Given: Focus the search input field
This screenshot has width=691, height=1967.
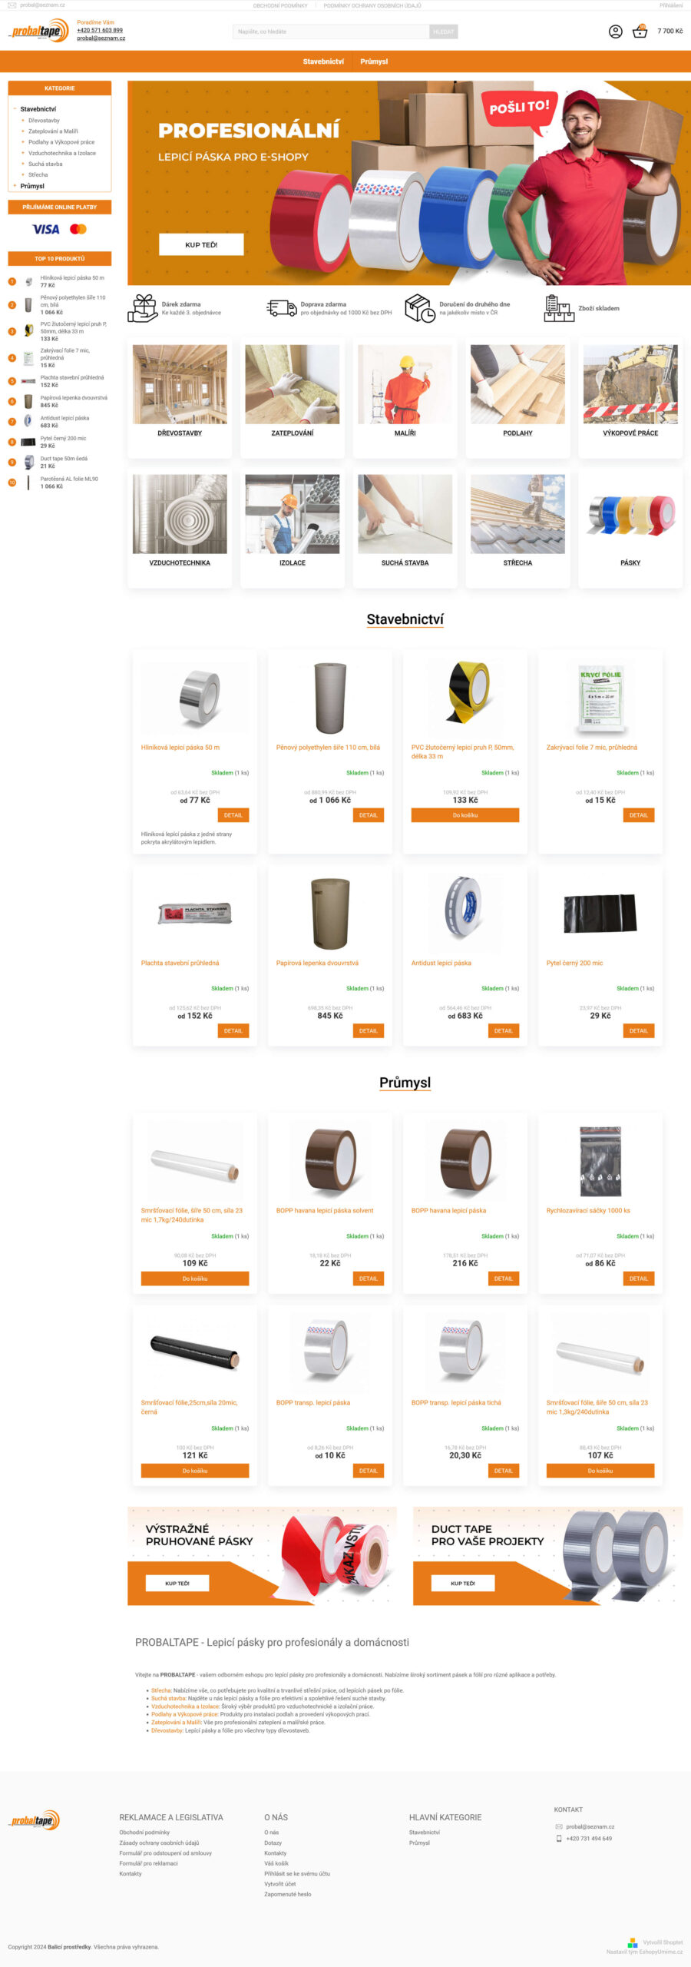Looking at the screenshot, I should click(331, 32).
